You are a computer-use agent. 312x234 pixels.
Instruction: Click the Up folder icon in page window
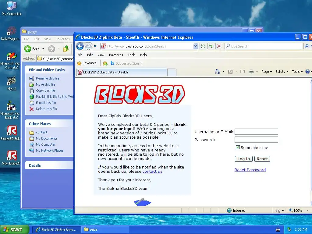[x=66, y=49]
